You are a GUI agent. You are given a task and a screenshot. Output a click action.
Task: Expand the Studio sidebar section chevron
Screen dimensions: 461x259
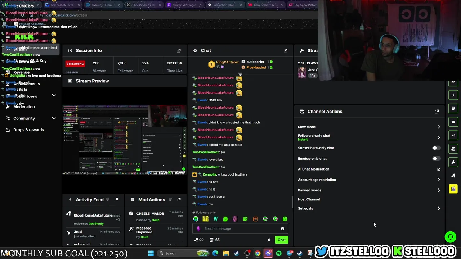coord(54,95)
